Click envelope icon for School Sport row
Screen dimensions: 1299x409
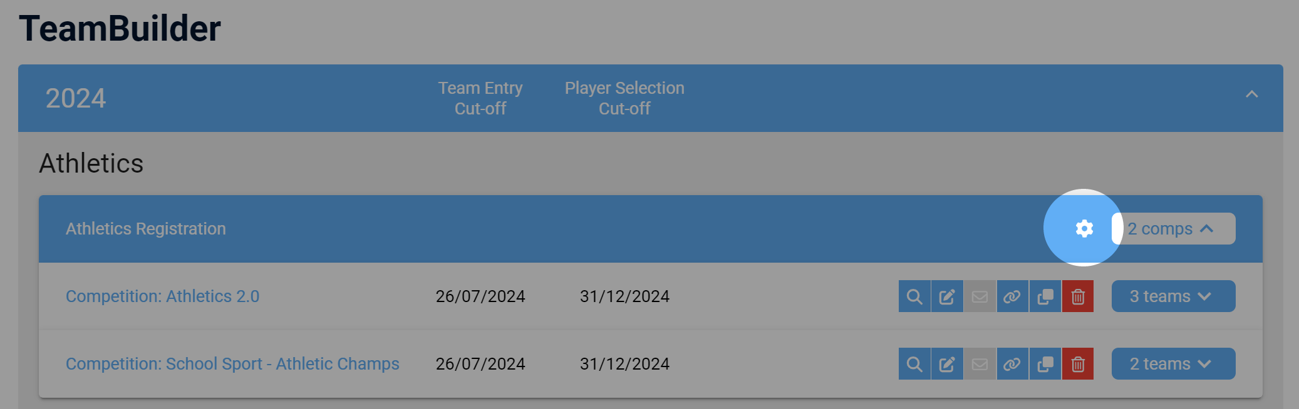980,364
